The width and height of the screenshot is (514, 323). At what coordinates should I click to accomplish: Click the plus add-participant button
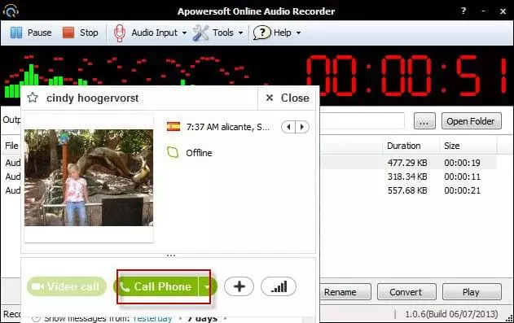pos(239,286)
